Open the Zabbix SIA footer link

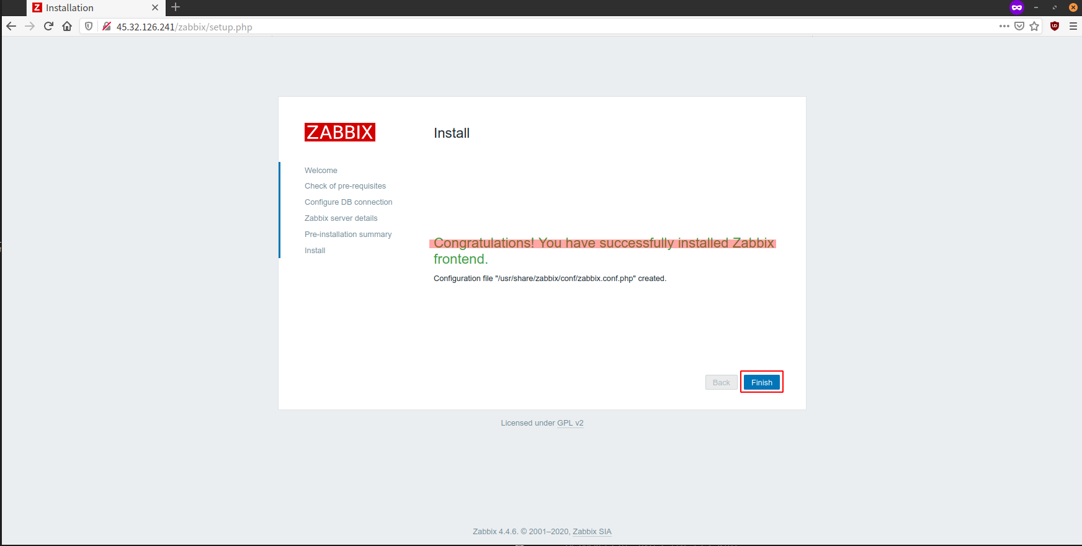tap(592, 532)
